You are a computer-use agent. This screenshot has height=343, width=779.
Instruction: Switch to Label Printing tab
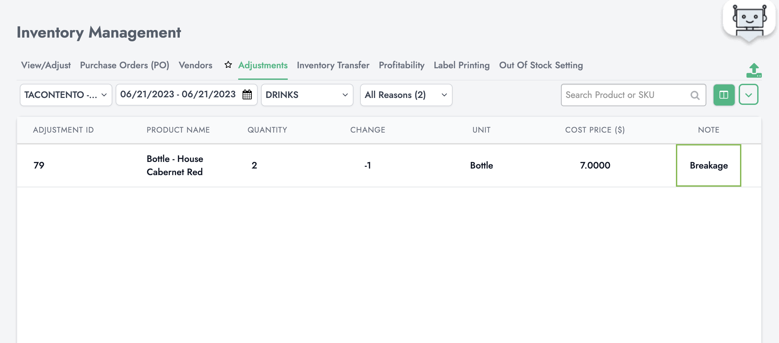[462, 65]
